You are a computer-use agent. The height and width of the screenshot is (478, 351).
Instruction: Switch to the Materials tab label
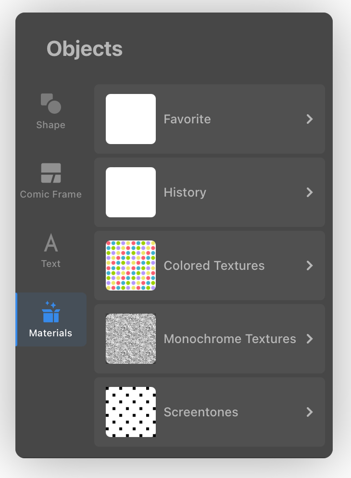click(x=50, y=333)
